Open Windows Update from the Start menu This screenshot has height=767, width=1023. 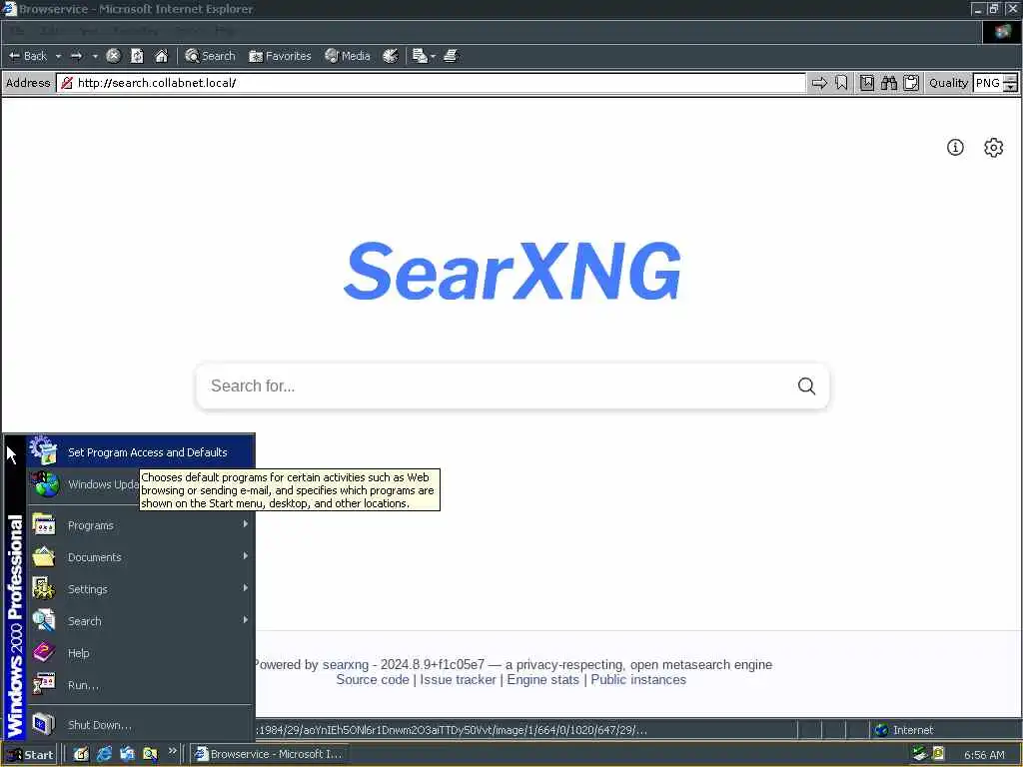(84, 484)
